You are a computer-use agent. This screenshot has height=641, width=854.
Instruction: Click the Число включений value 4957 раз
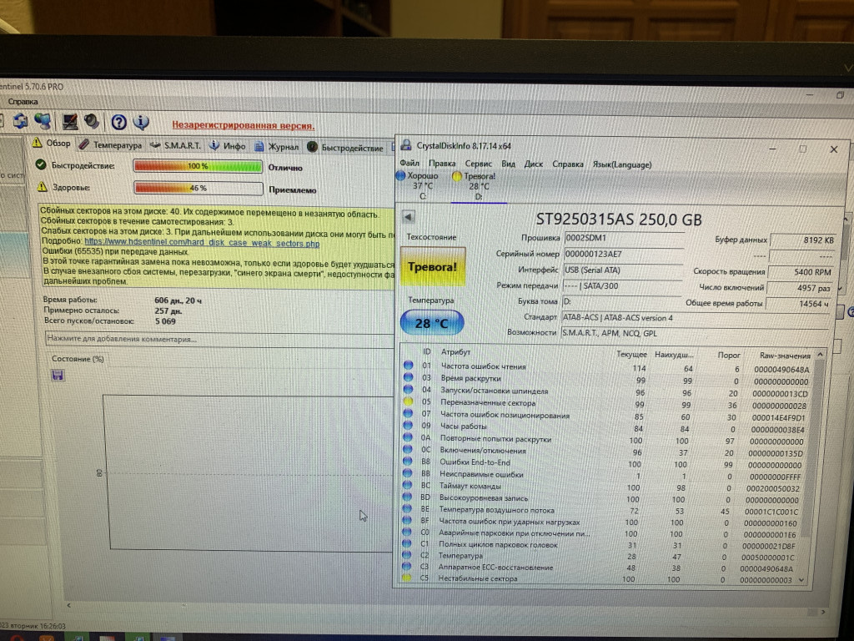[x=800, y=288]
